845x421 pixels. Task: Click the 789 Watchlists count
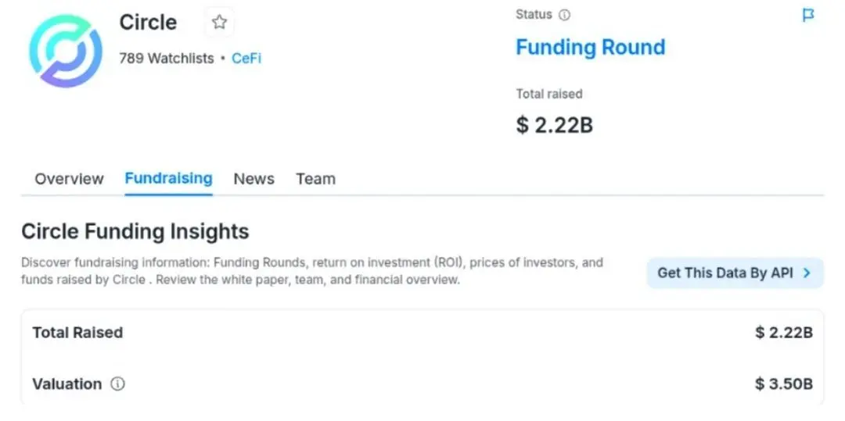pos(166,59)
